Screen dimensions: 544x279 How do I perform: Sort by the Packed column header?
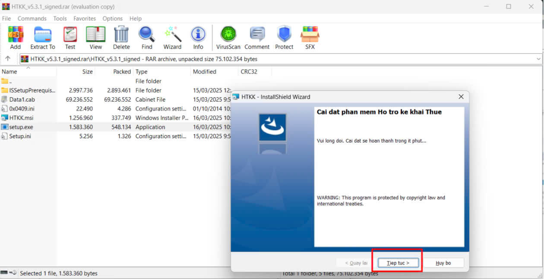(x=114, y=71)
